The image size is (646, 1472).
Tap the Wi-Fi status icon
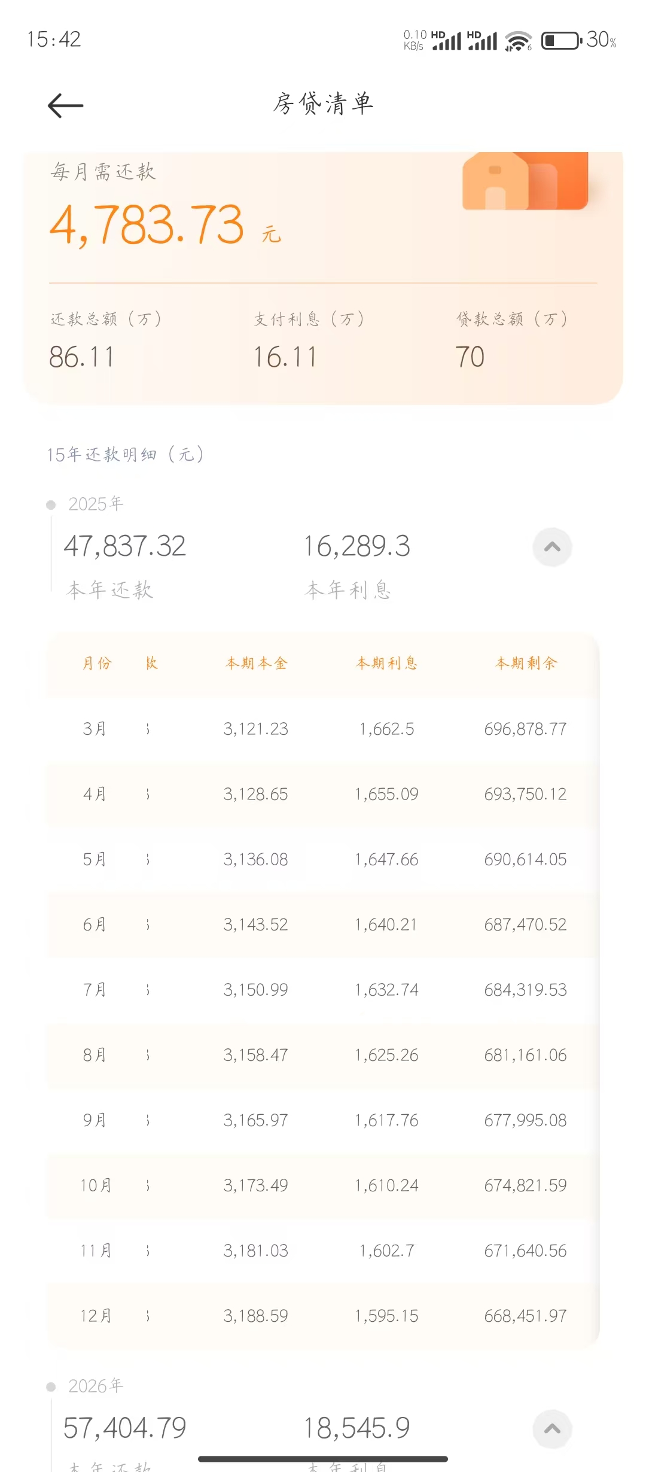pos(517,41)
